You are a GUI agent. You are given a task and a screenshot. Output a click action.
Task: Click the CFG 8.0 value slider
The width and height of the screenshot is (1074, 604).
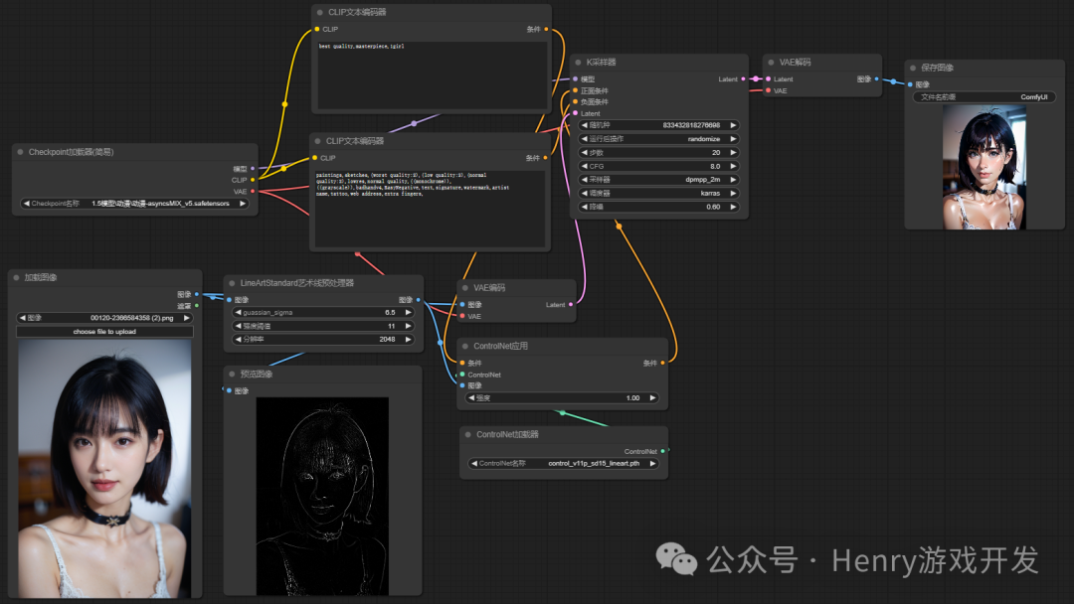(x=658, y=166)
